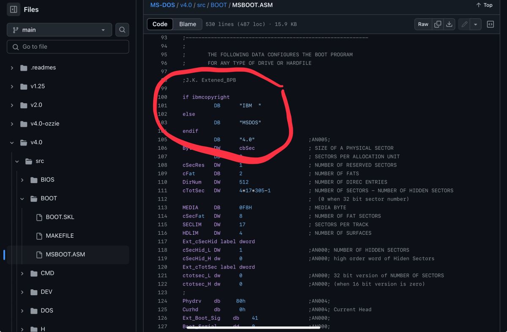This screenshot has height=332, width=507.
Task: Switch to the Blame tab
Action: [x=188, y=24]
